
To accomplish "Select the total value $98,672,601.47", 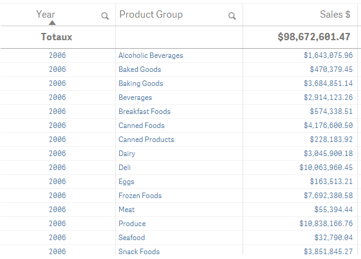I will pyautogui.click(x=314, y=37).
